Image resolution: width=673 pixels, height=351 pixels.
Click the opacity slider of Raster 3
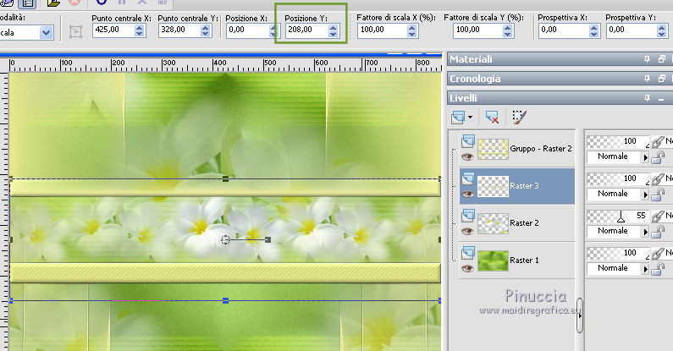click(x=618, y=178)
